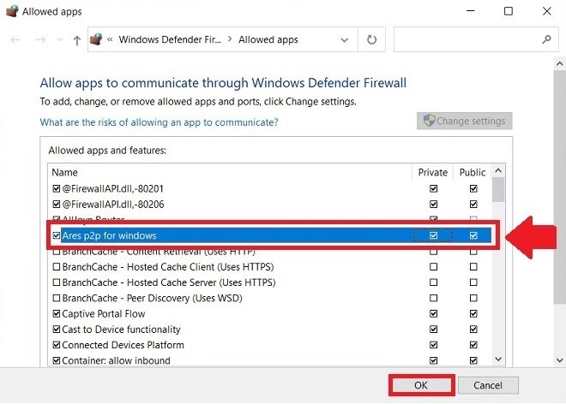
Task: Click Allowed apps breadcrumb segment
Action: coord(268,39)
